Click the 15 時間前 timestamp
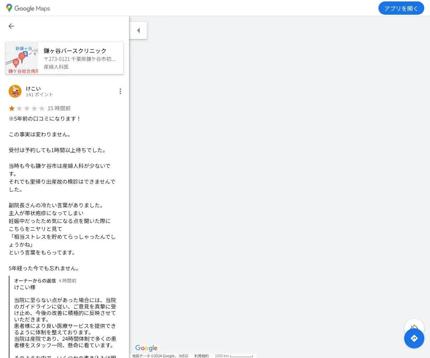Screen dimensions: 430x358 click(x=59, y=108)
